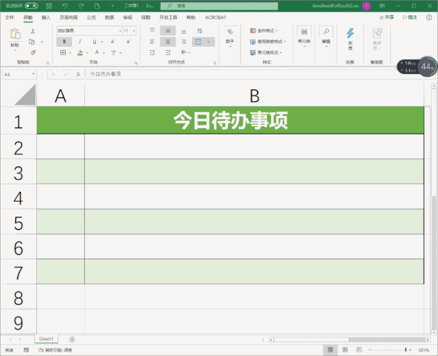This screenshot has height=356, width=438.
Task: Switch to Page Layout view in status bar
Action: click(x=345, y=350)
